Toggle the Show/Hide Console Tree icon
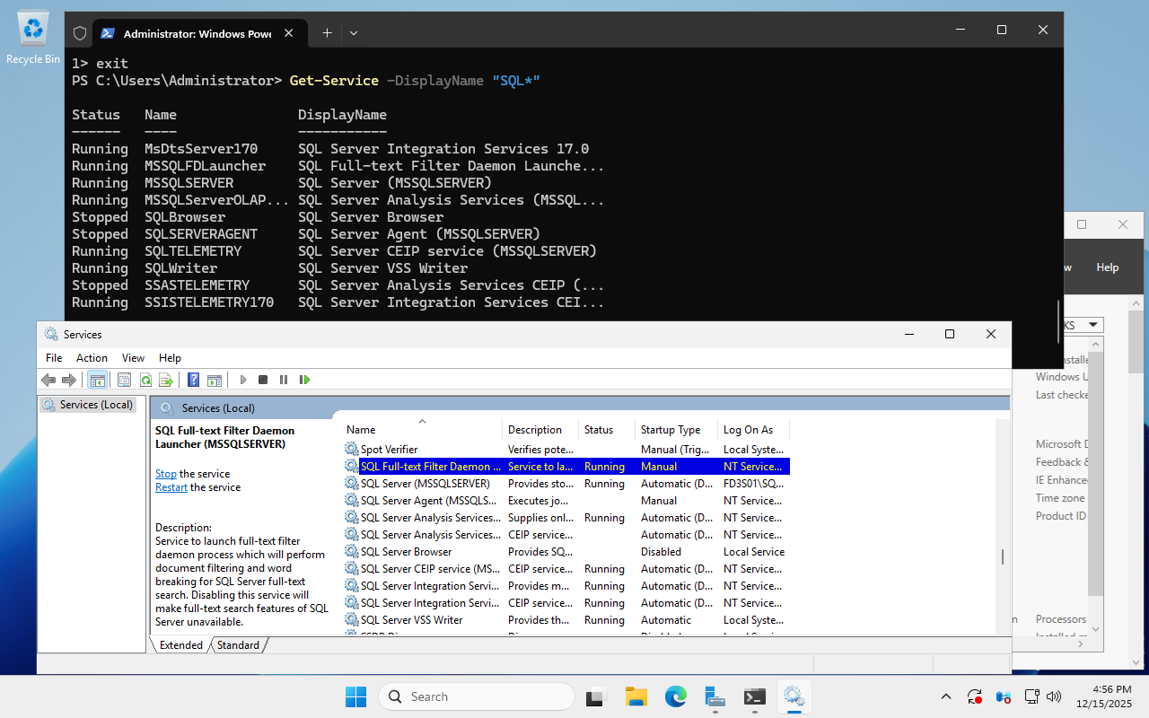Image resolution: width=1149 pixels, height=718 pixels. pos(98,379)
